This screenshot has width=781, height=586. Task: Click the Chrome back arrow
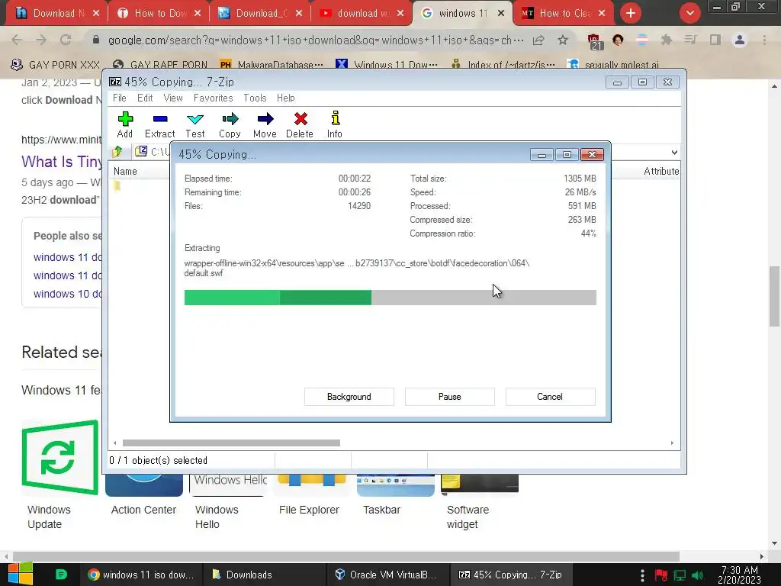(17, 40)
